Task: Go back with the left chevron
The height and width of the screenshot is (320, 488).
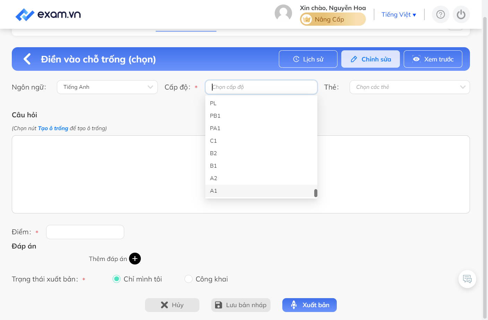Action: click(x=27, y=59)
